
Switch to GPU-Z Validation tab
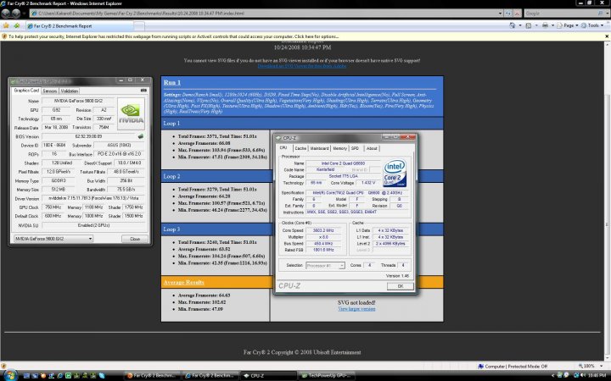tap(70, 91)
